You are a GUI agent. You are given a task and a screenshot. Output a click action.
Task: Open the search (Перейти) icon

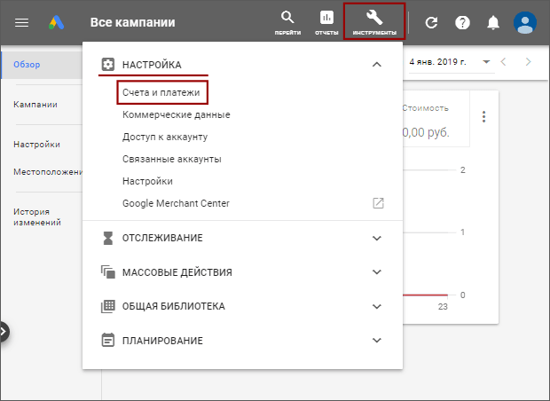pos(287,22)
